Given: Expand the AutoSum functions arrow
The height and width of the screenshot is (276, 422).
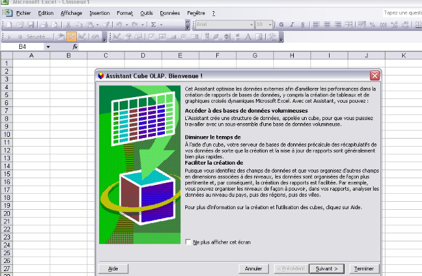Looking at the screenshot, I should coord(161,25).
